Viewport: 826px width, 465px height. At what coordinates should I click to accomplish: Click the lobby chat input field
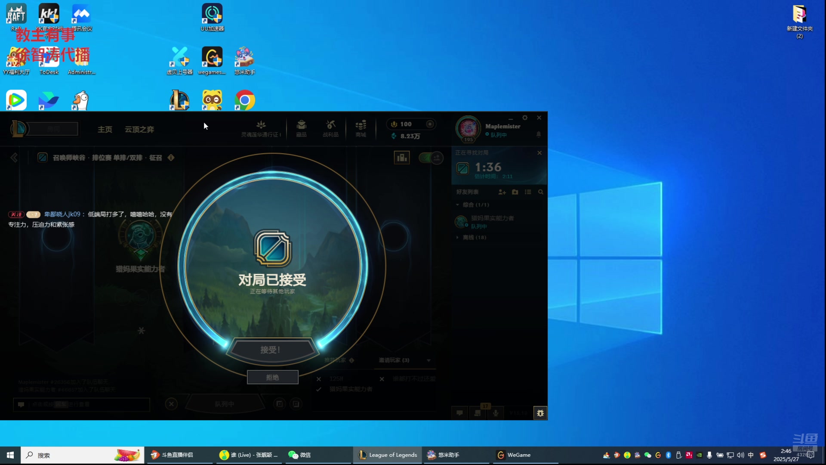[x=82, y=404]
